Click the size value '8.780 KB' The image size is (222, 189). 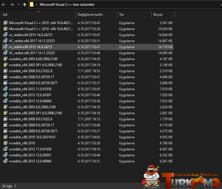point(166,143)
